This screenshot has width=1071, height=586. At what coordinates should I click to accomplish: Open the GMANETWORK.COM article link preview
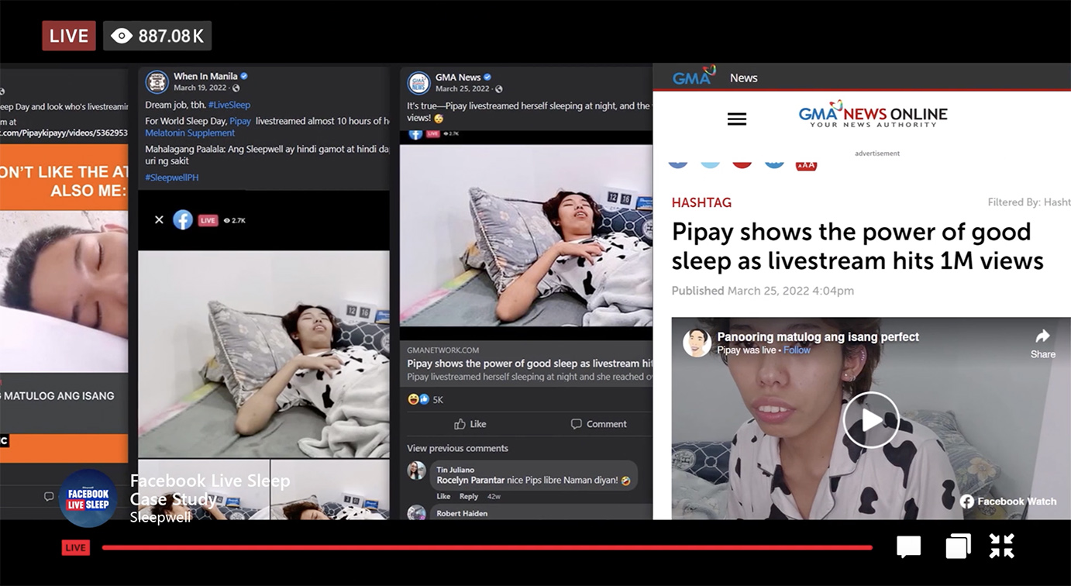pyautogui.click(x=526, y=363)
